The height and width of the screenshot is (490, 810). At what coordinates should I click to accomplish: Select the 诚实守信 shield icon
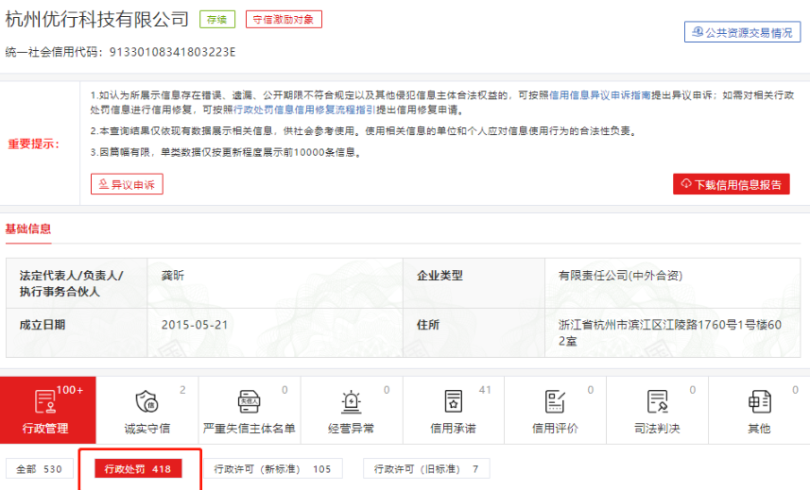146,401
